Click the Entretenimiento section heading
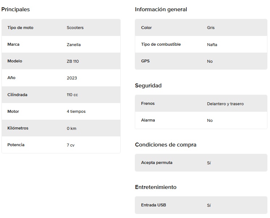This screenshot has height=218, width=270. pyautogui.click(x=156, y=187)
